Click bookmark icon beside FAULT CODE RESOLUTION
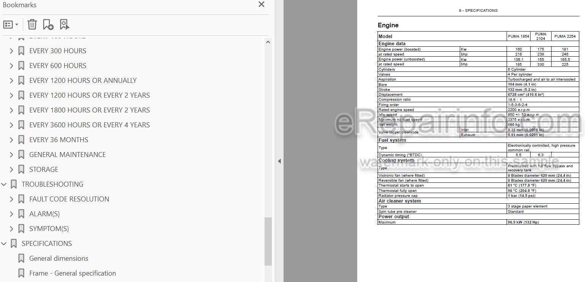585x282 pixels. click(x=21, y=199)
